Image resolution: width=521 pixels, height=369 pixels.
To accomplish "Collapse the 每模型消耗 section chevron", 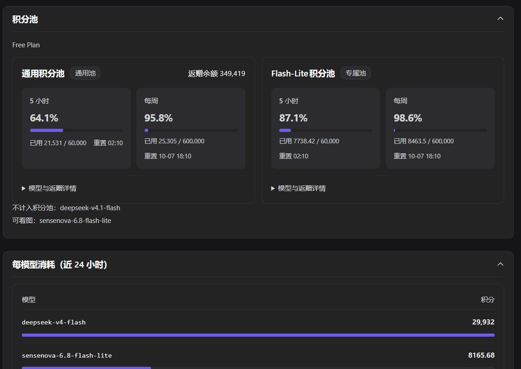I will click(500, 264).
